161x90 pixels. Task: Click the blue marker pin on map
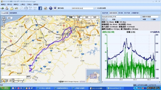[97, 23]
